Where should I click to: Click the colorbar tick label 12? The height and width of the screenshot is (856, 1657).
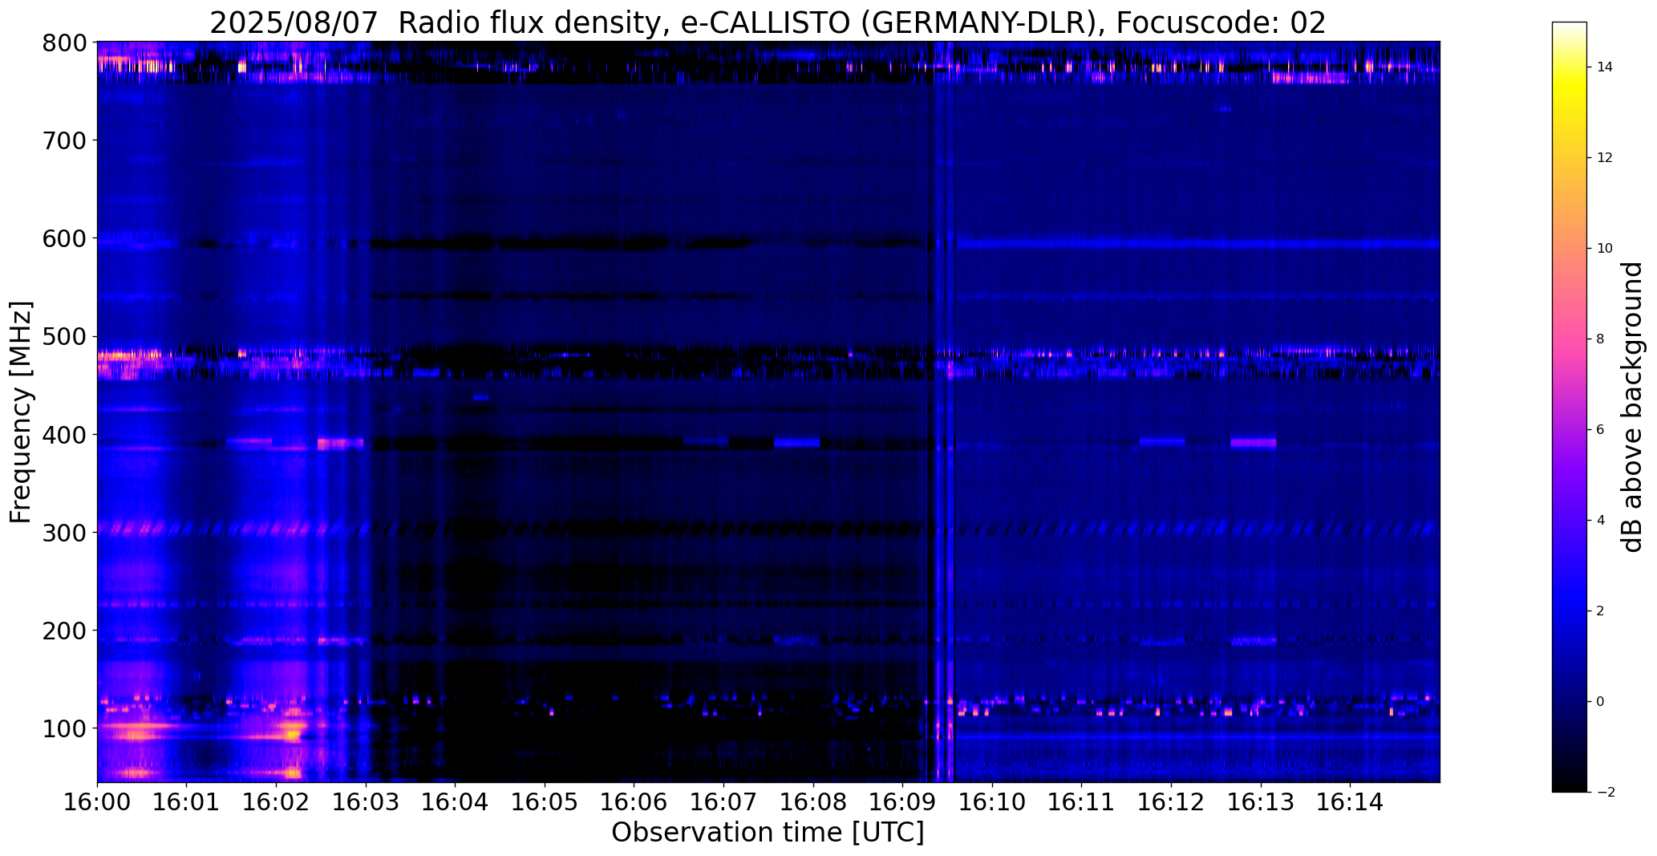coord(1605,157)
